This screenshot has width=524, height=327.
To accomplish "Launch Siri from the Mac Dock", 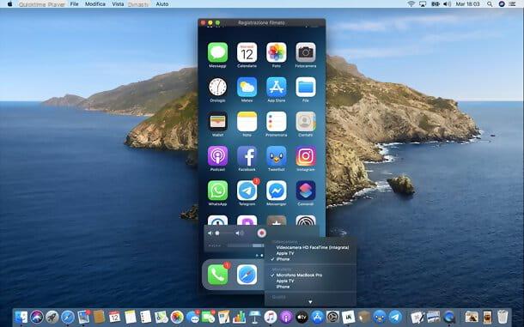I will coord(37,317).
